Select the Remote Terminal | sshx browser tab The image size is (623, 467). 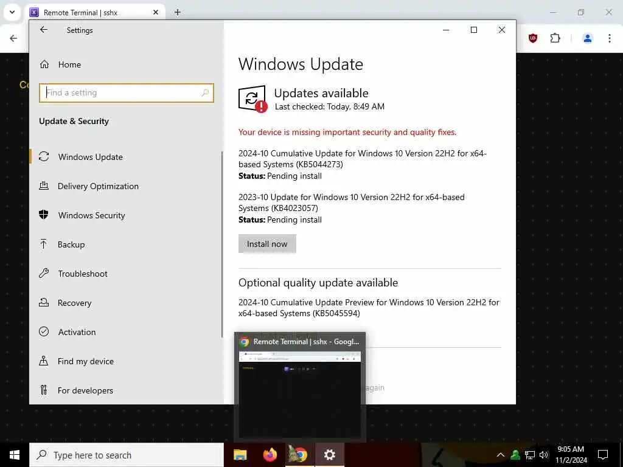96,13
